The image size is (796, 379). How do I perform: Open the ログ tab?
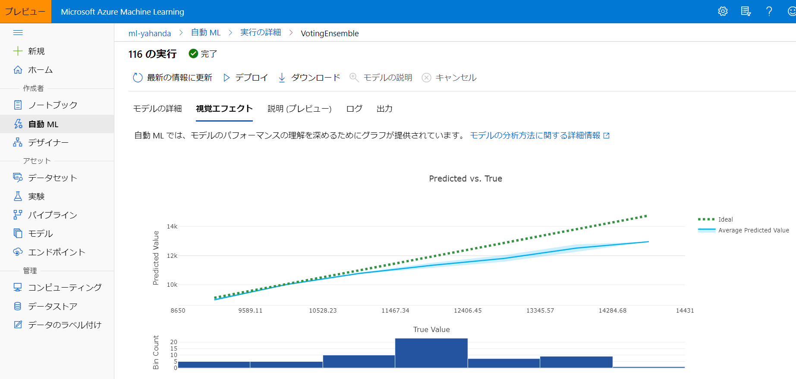(x=354, y=109)
